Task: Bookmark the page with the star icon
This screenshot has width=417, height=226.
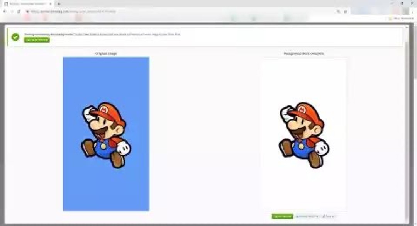Action: (x=346, y=12)
